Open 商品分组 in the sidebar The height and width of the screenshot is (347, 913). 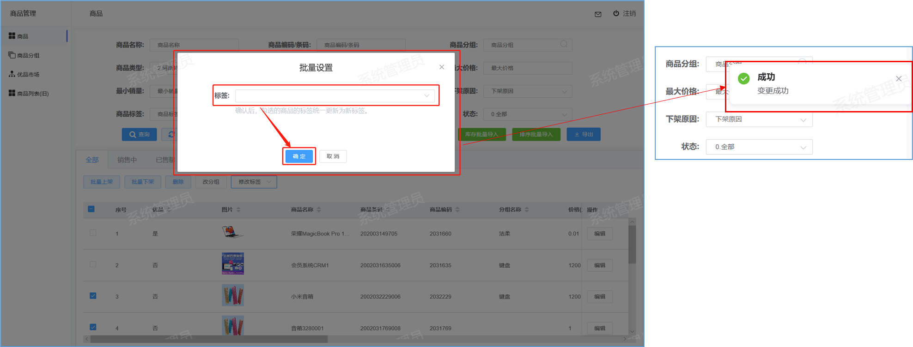(28, 55)
